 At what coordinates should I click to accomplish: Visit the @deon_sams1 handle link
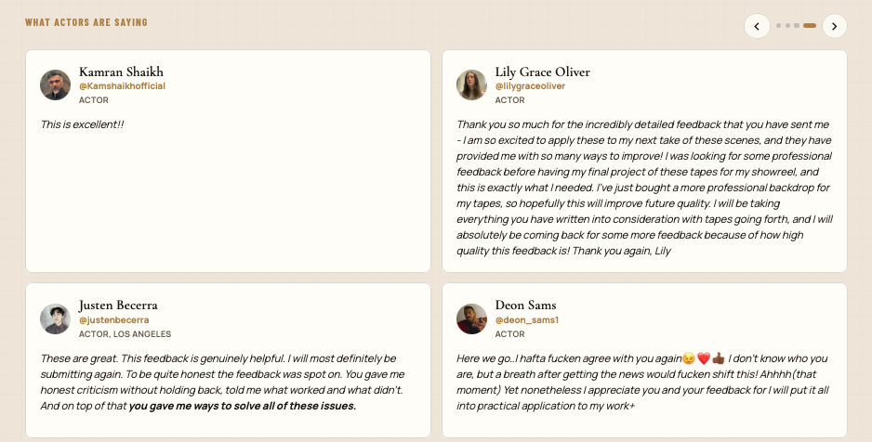(527, 319)
